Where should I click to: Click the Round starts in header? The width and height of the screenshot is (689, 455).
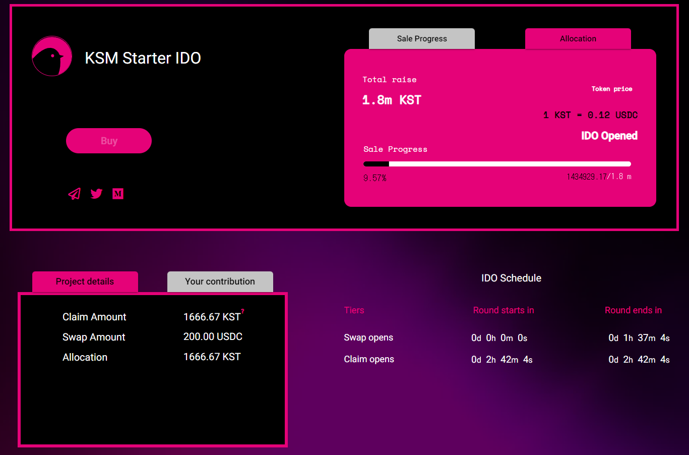click(x=504, y=310)
